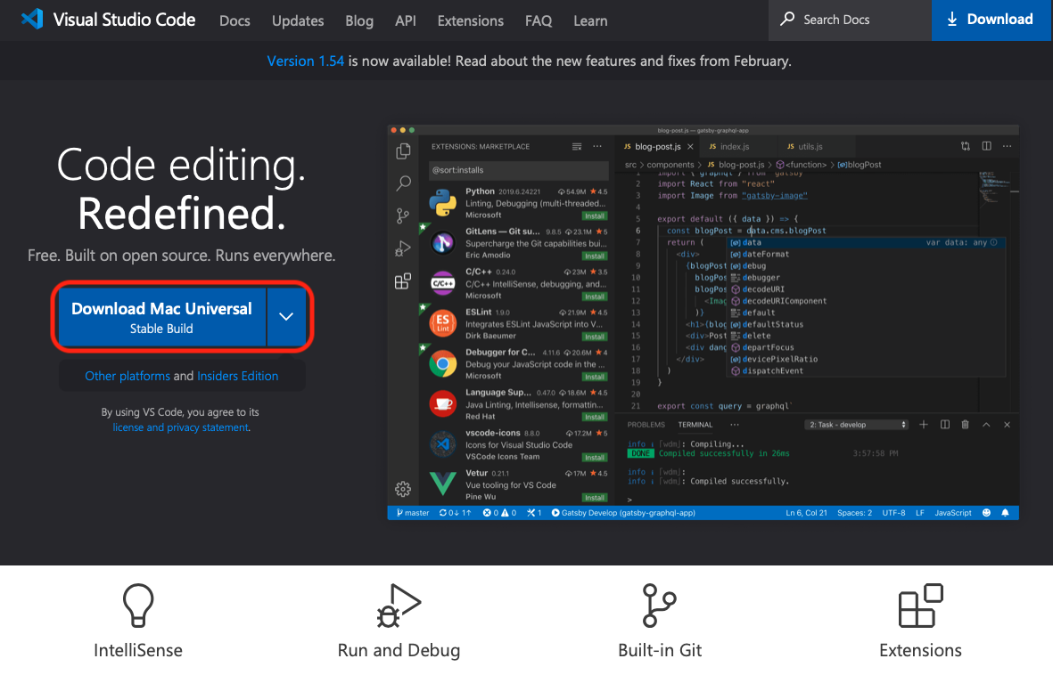Click LF end-of-line selector in status bar
Image resolution: width=1053 pixels, height=675 pixels.
tap(920, 513)
